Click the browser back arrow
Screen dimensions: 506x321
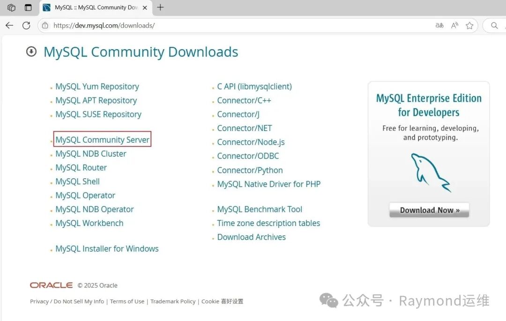coord(9,25)
